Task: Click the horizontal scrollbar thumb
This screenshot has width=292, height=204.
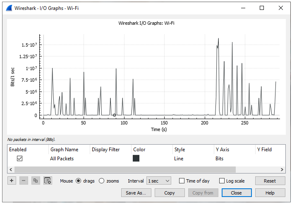Action: click(x=125, y=169)
